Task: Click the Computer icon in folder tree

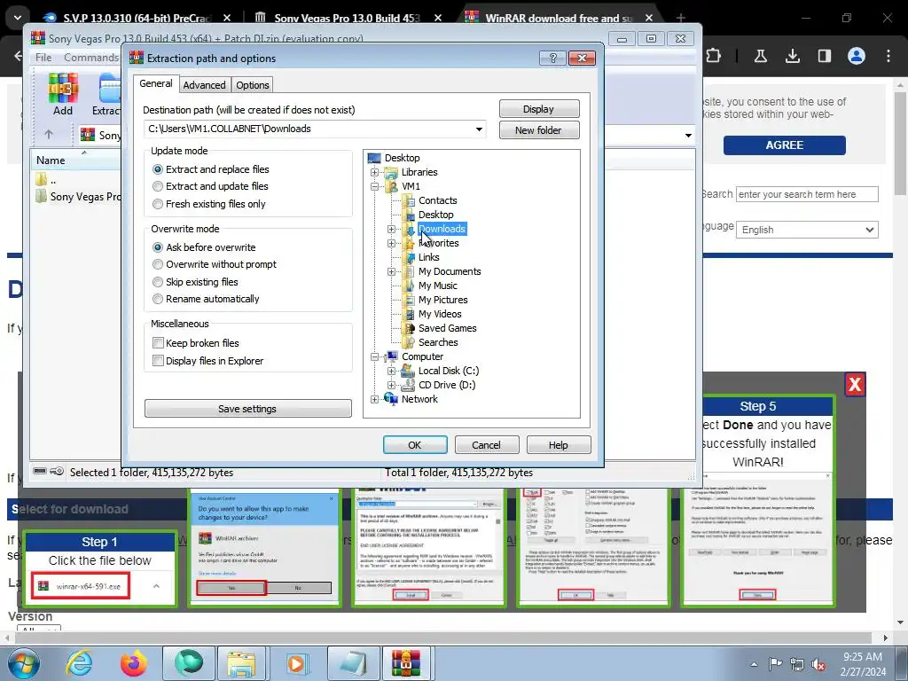Action: [x=391, y=356]
